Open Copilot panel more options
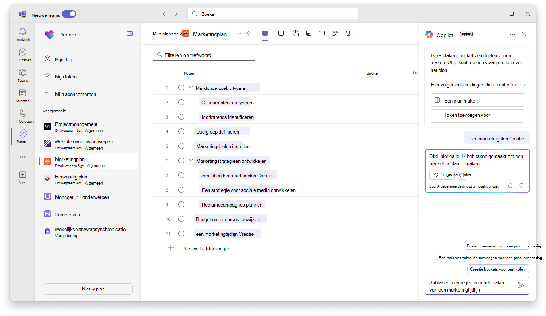Viewport: 546px width, 316px height. (x=512, y=34)
